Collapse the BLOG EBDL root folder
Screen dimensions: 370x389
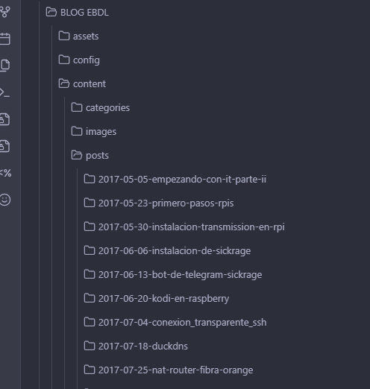(78, 12)
